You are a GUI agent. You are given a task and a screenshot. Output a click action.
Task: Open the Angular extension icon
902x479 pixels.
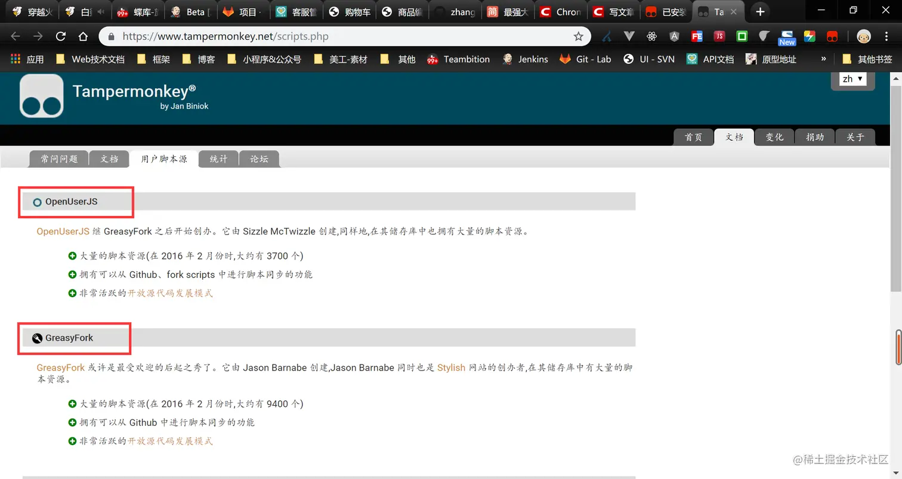coord(674,36)
